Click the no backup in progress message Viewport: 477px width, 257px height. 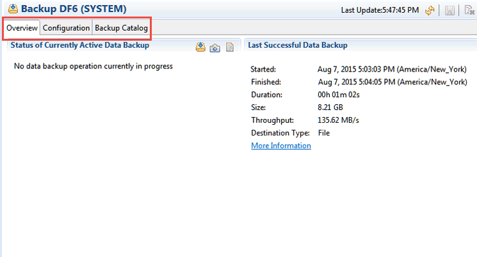(x=93, y=66)
